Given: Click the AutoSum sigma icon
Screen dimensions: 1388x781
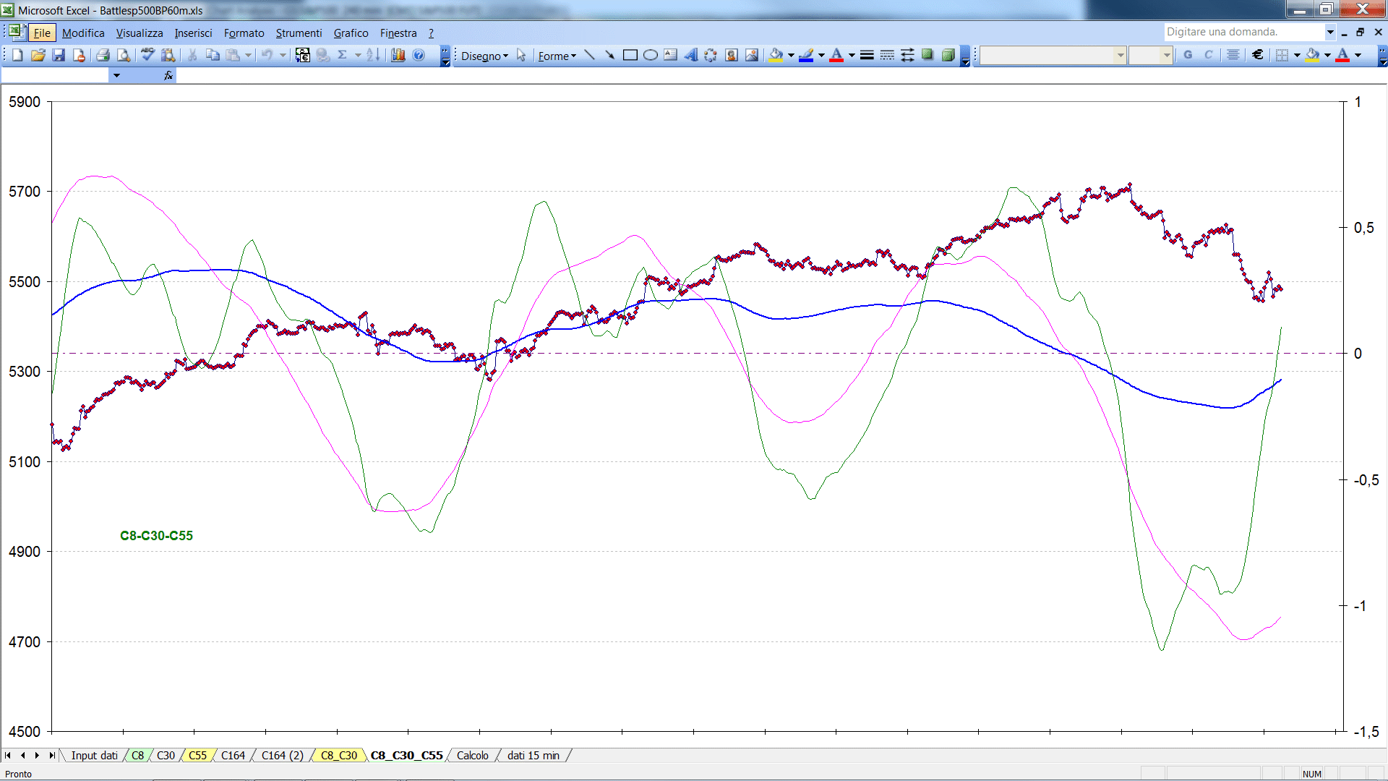Looking at the screenshot, I should click(343, 55).
